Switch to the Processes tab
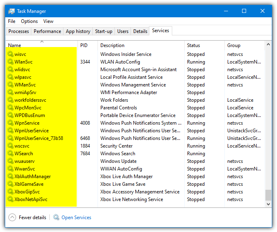The width and height of the screenshot is (277, 232). 18,31
